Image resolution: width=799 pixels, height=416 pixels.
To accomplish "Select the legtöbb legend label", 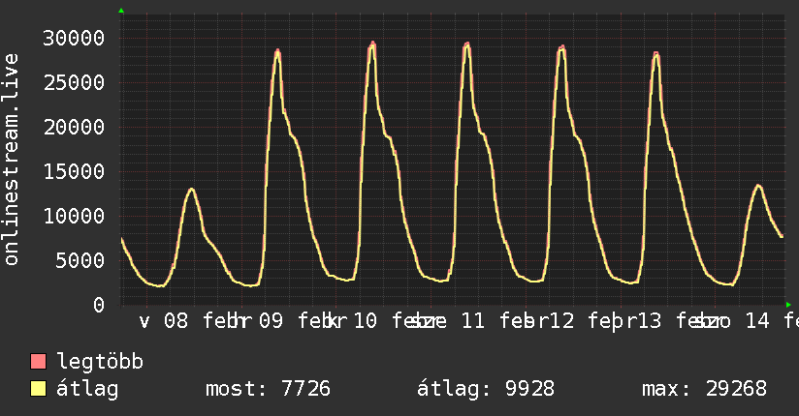I will point(100,362).
